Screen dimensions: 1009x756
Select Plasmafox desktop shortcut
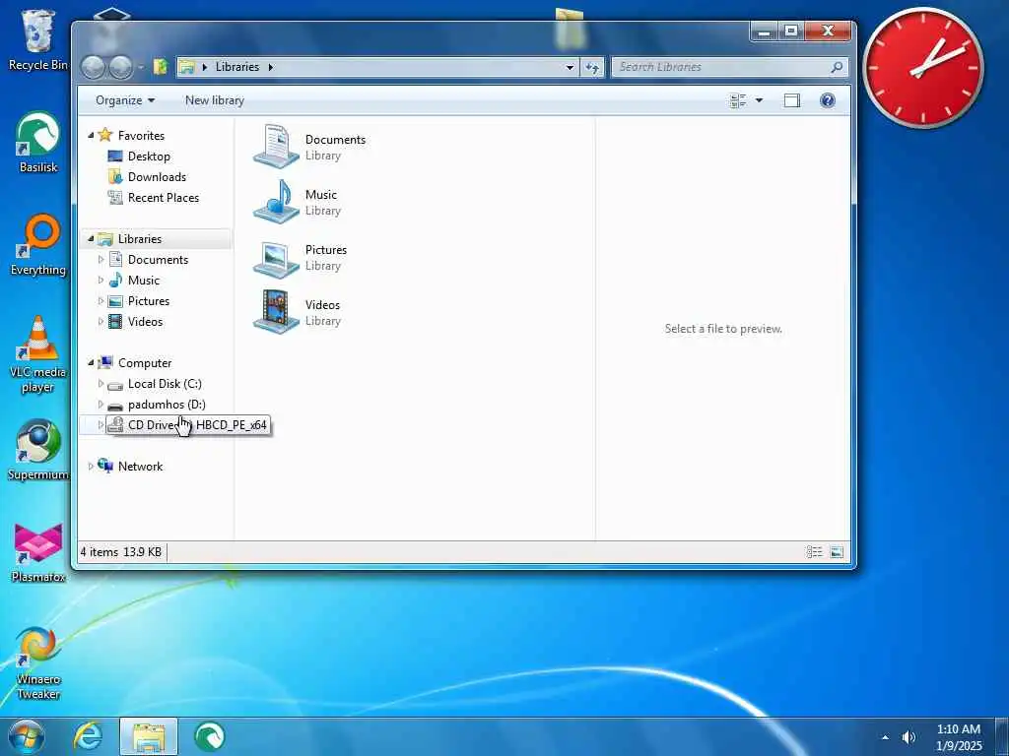click(x=38, y=552)
